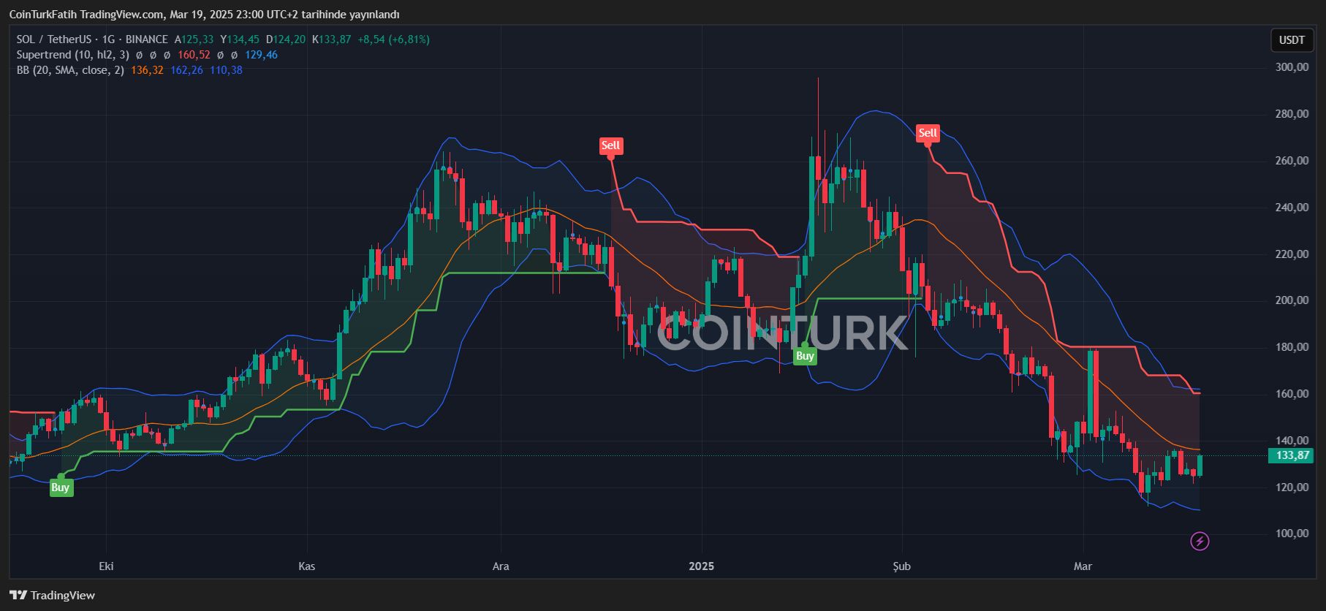Click the close value K133,87

click(x=331, y=39)
